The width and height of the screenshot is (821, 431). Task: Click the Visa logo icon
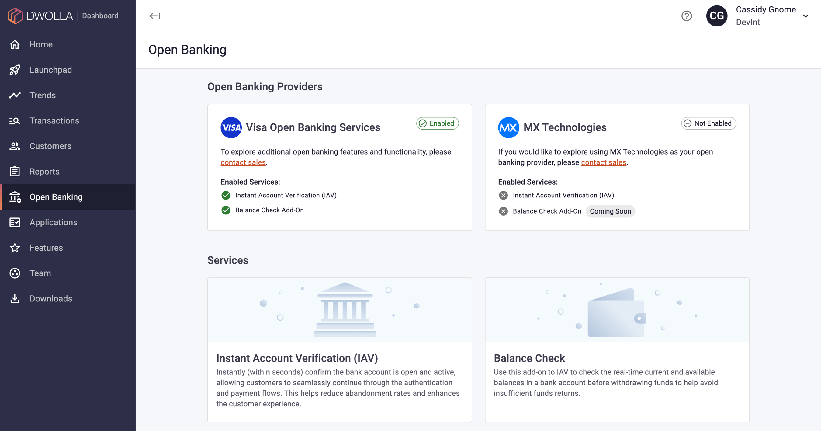click(231, 127)
